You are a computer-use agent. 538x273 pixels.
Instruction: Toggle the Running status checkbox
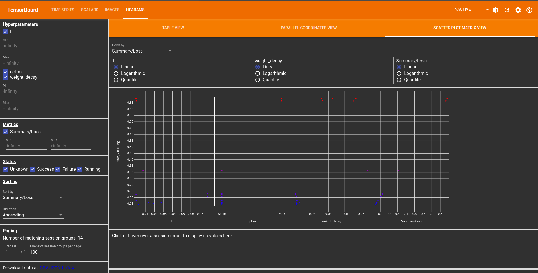pos(80,169)
